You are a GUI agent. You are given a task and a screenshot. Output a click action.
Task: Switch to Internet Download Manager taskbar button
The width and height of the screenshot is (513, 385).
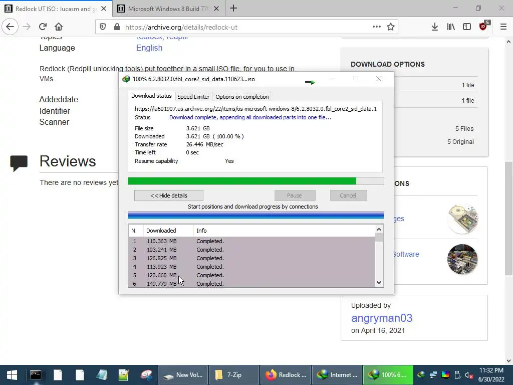tap(337, 375)
